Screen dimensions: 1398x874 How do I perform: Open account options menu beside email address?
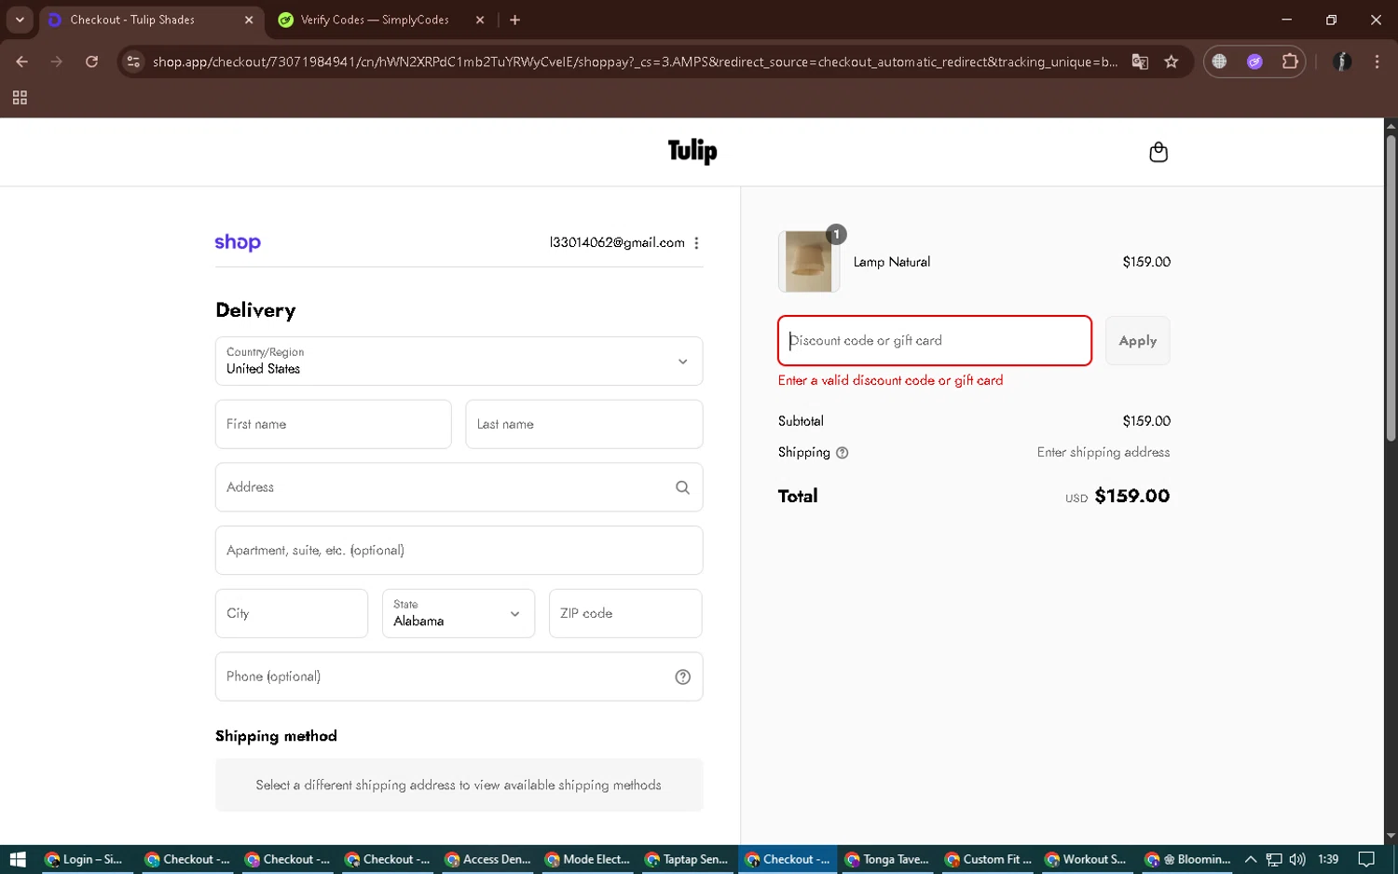click(x=696, y=243)
